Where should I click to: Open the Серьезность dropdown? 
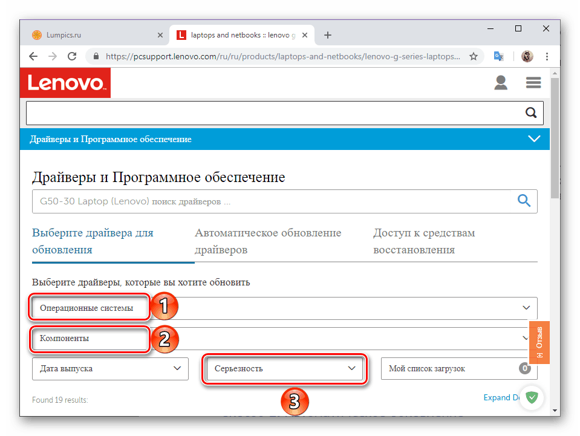coord(284,368)
